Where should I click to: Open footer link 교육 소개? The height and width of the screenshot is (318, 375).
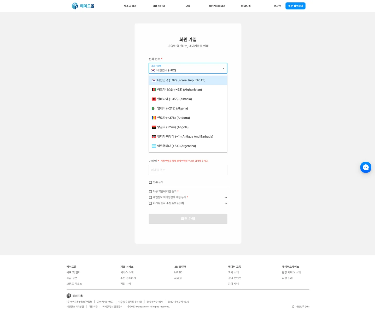pos(233,272)
